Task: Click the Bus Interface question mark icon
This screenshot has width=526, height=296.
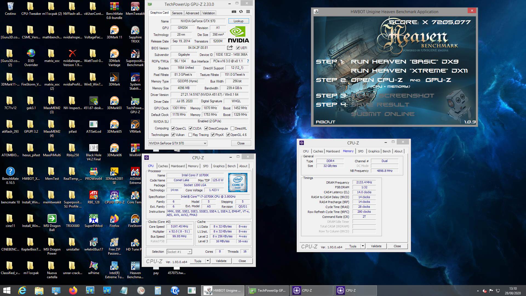Action: click(248, 61)
